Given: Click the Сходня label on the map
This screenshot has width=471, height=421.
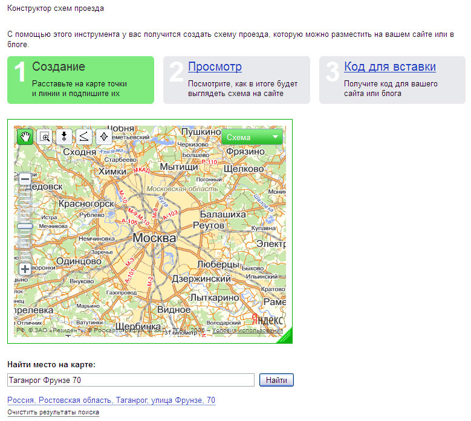Looking at the screenshot, I should (x=79, y=152).
